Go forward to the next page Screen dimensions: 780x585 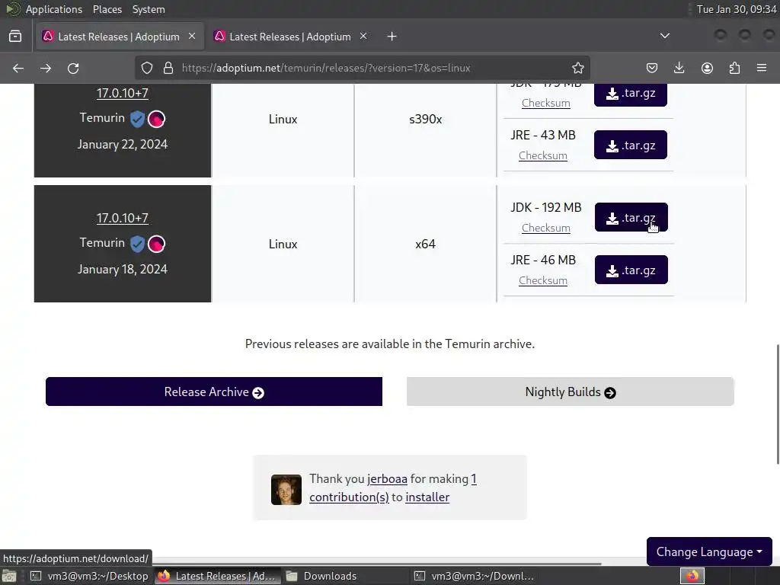click(x=46, y=68)
